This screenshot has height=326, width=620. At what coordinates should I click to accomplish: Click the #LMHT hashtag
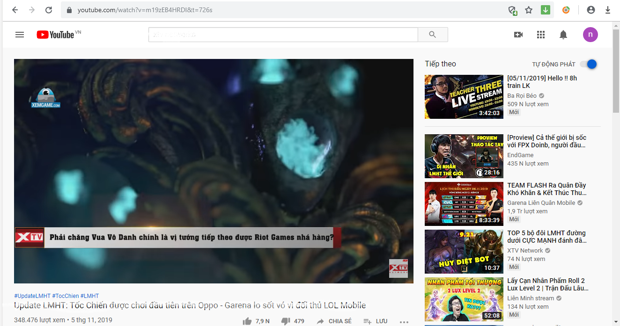tap(90, 296)
